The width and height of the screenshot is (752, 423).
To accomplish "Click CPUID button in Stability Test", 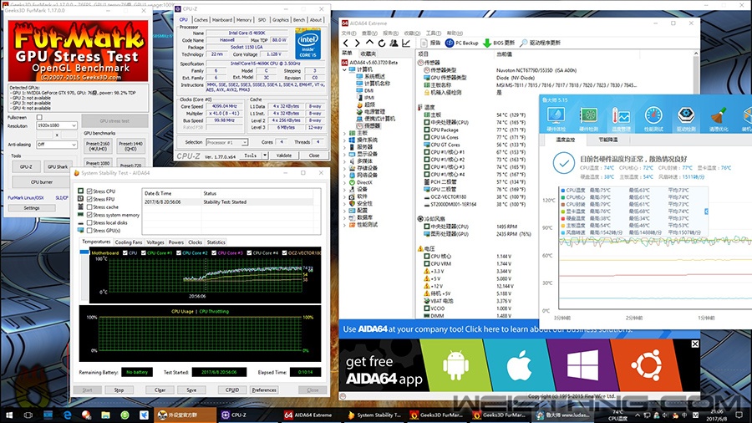I will click(232, 390).
